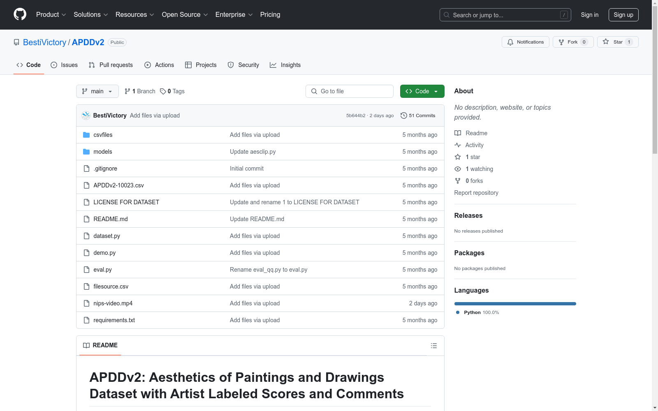
Task: Open the README outline list icon
Action: (x=434, y=346)
